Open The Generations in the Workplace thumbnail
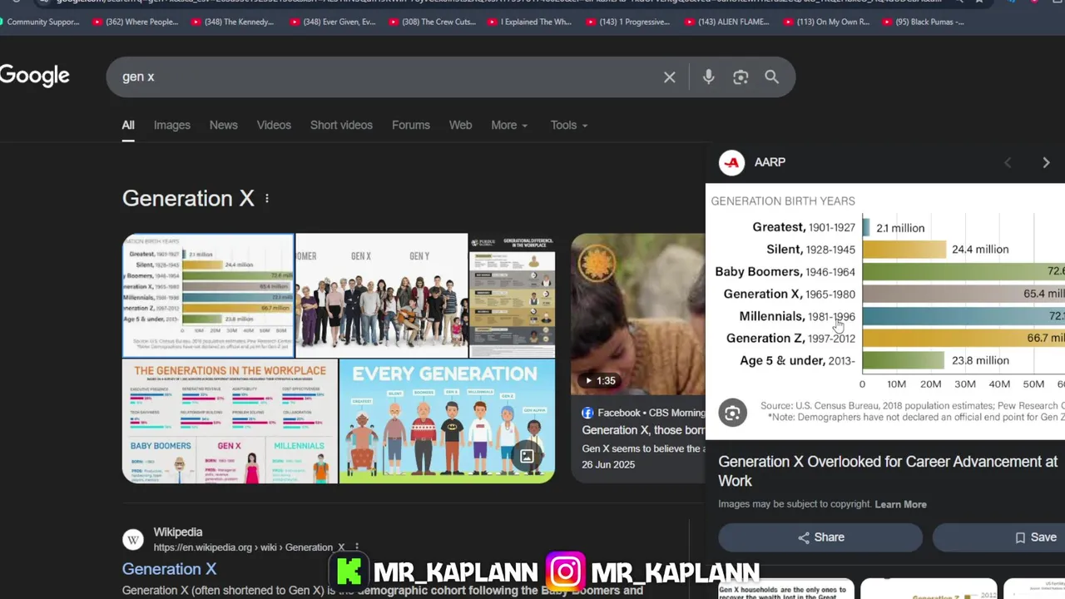 click(x=230, y=422)
